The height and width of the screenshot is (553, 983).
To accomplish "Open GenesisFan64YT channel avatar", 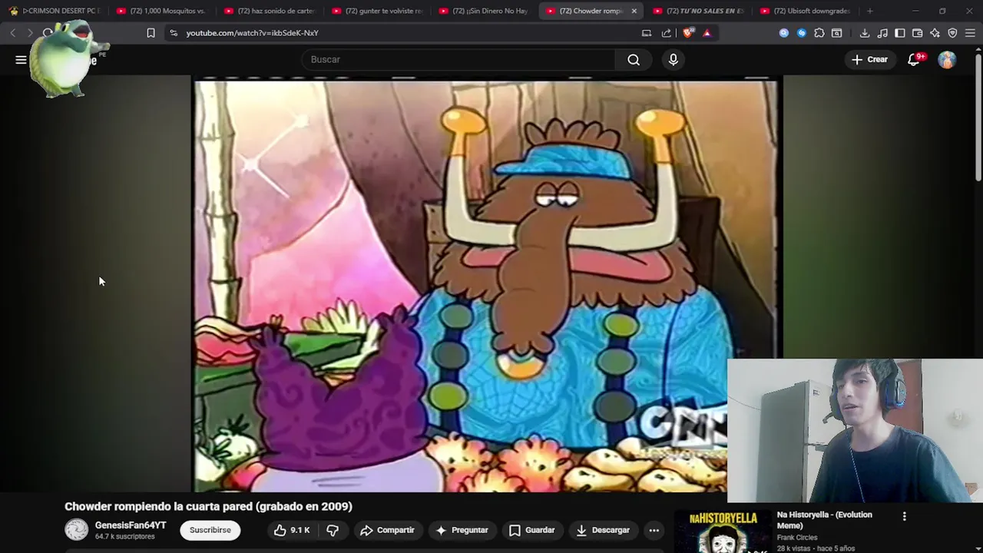I will click(x=76, y=530).
